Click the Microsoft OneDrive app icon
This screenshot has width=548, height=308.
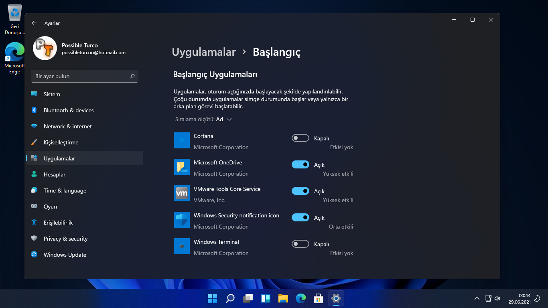pos(182,167)
